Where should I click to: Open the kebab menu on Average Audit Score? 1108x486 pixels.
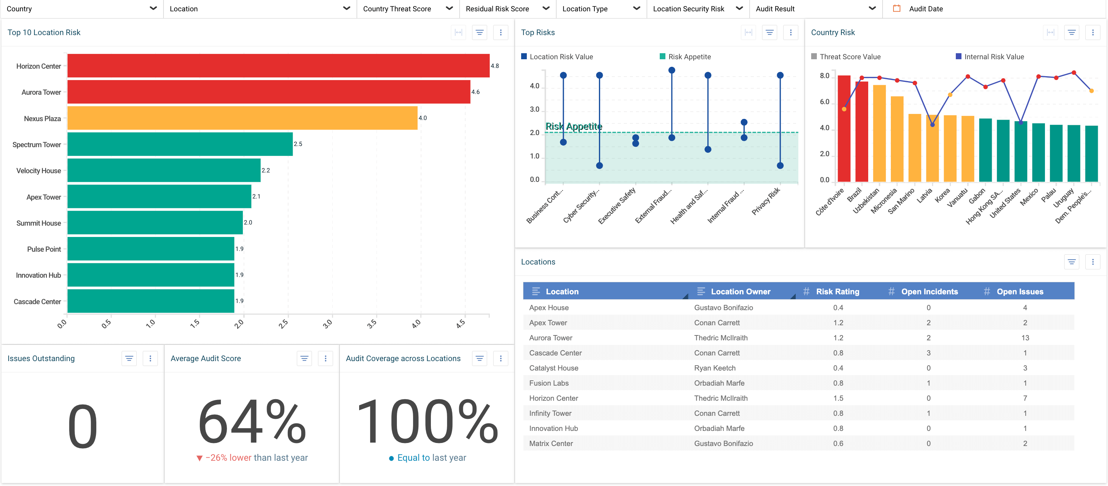tap(326, 358)
